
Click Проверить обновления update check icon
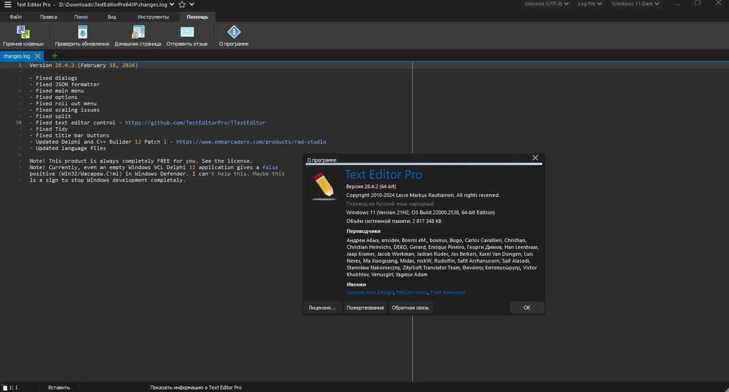(x=82, y=32)
